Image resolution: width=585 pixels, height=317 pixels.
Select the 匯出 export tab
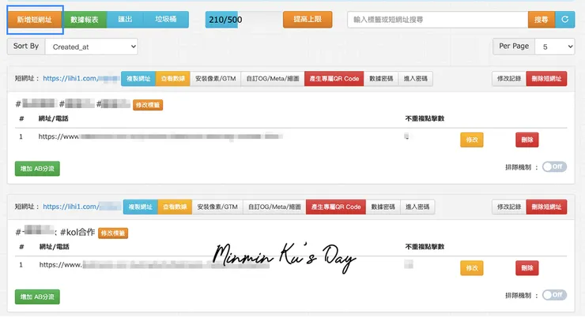click(126, 20)
